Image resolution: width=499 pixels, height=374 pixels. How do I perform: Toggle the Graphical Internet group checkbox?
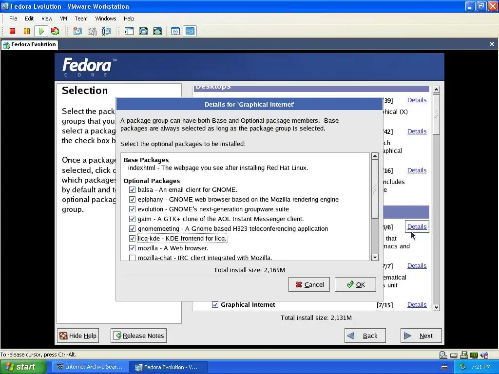coord(215,305)
